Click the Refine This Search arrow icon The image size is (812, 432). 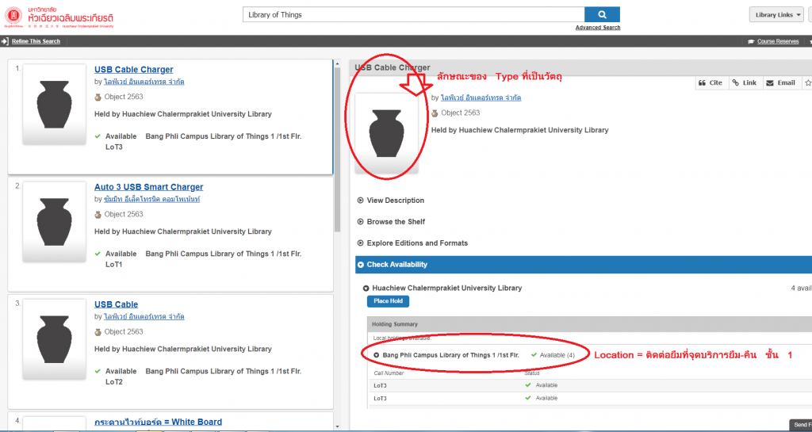(x=5, y=41)
